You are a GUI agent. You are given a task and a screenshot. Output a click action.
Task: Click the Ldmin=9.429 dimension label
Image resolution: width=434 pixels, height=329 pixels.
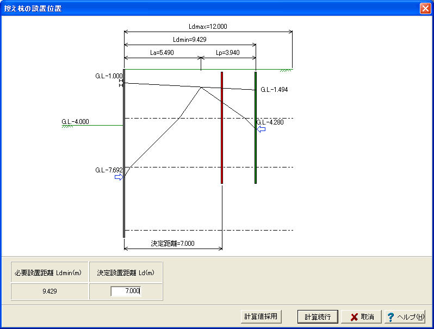tap(190, 40)
